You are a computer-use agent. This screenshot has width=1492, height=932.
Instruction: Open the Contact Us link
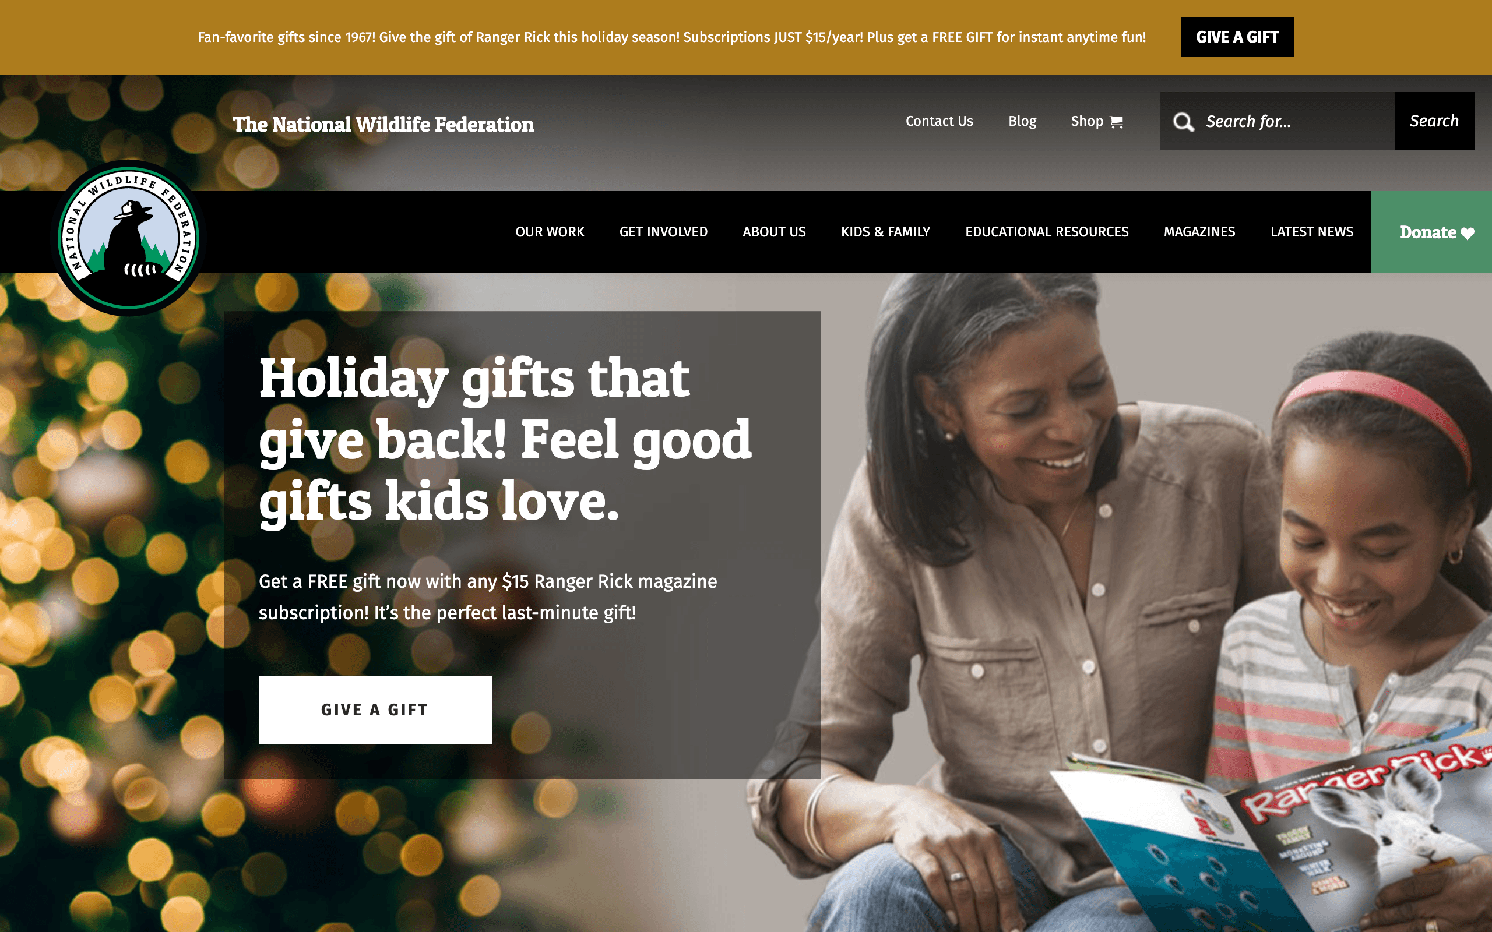939,121
